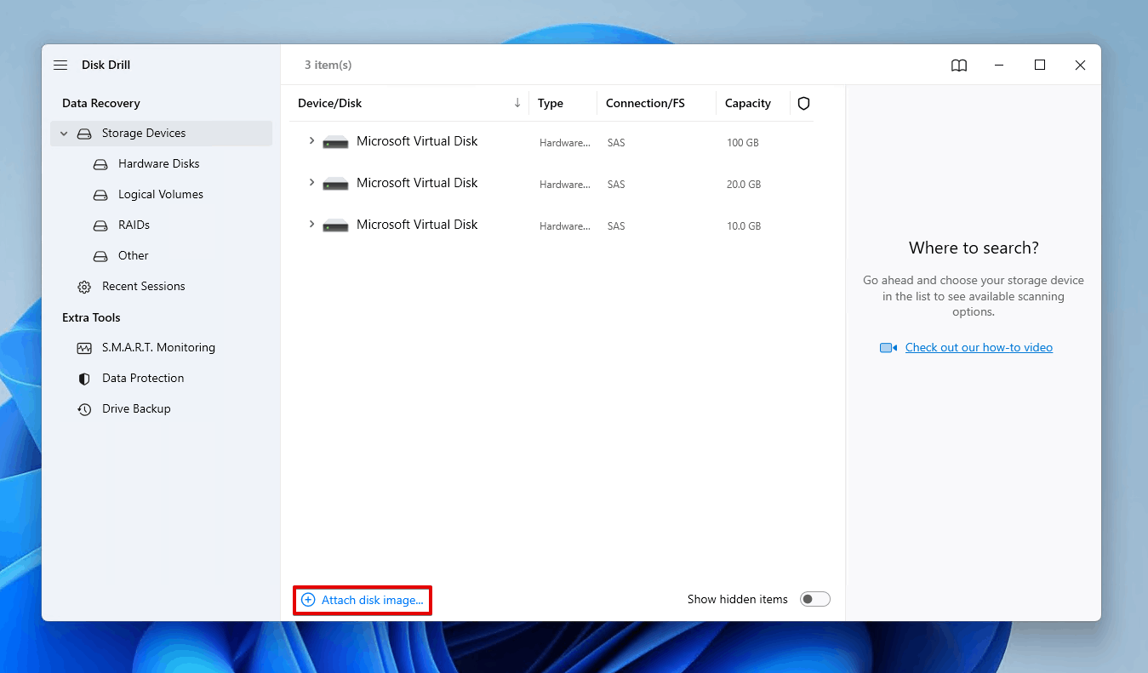Click SAS connection of 100 GB disk
This screenshot has height=673, width=1148.
click(x=616, y=143)
